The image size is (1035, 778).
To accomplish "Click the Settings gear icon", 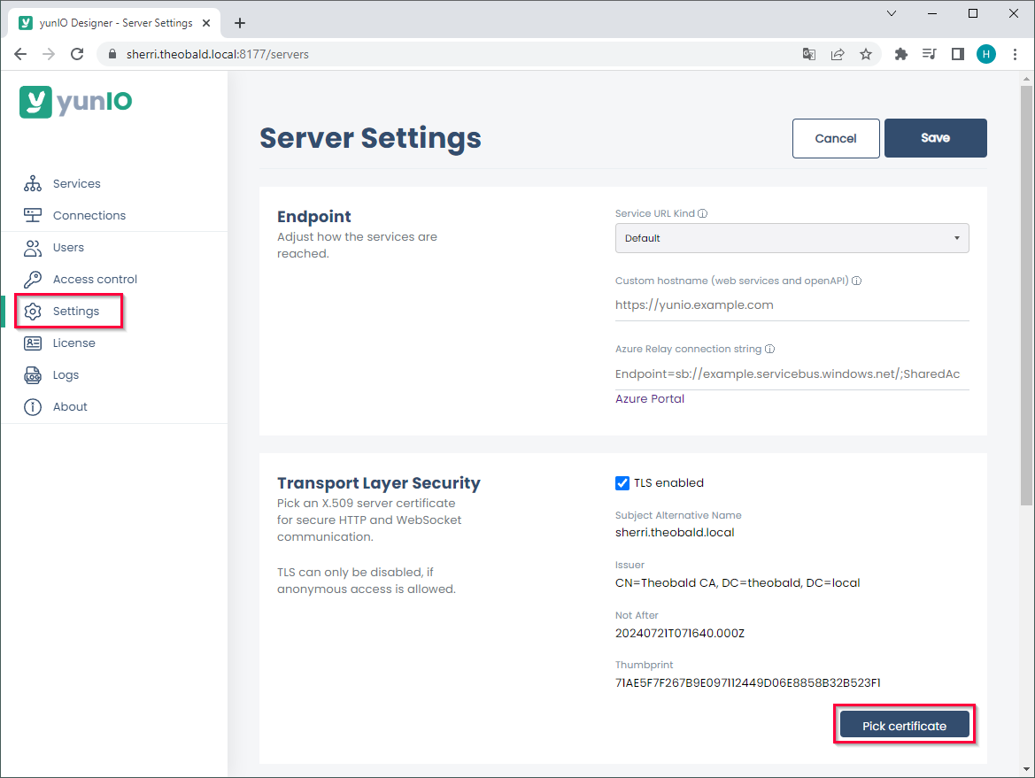I will 33,311.
